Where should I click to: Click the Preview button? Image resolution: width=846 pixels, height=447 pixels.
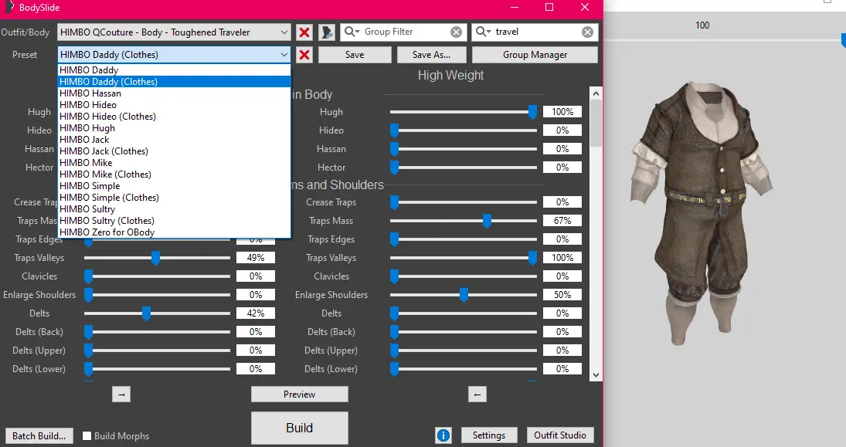300,395
